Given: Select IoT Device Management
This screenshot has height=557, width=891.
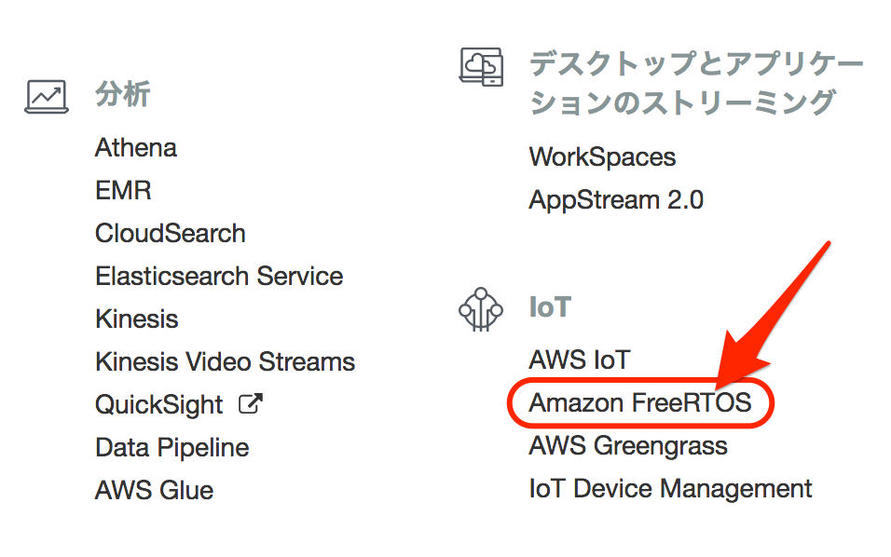Looking at the screenshot, I should [x=670, y=488].
